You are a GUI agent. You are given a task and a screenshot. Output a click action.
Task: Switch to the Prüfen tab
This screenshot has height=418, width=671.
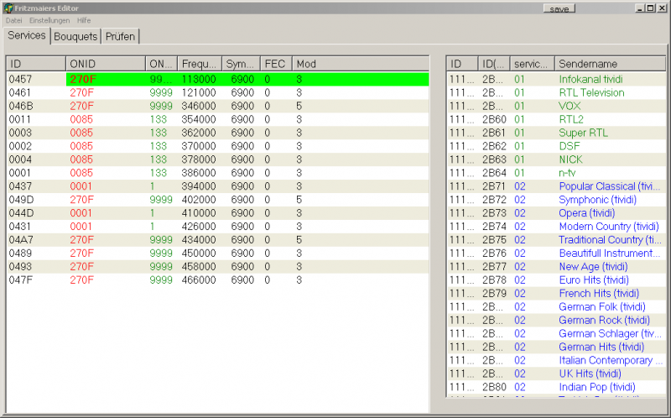point(121,36)
